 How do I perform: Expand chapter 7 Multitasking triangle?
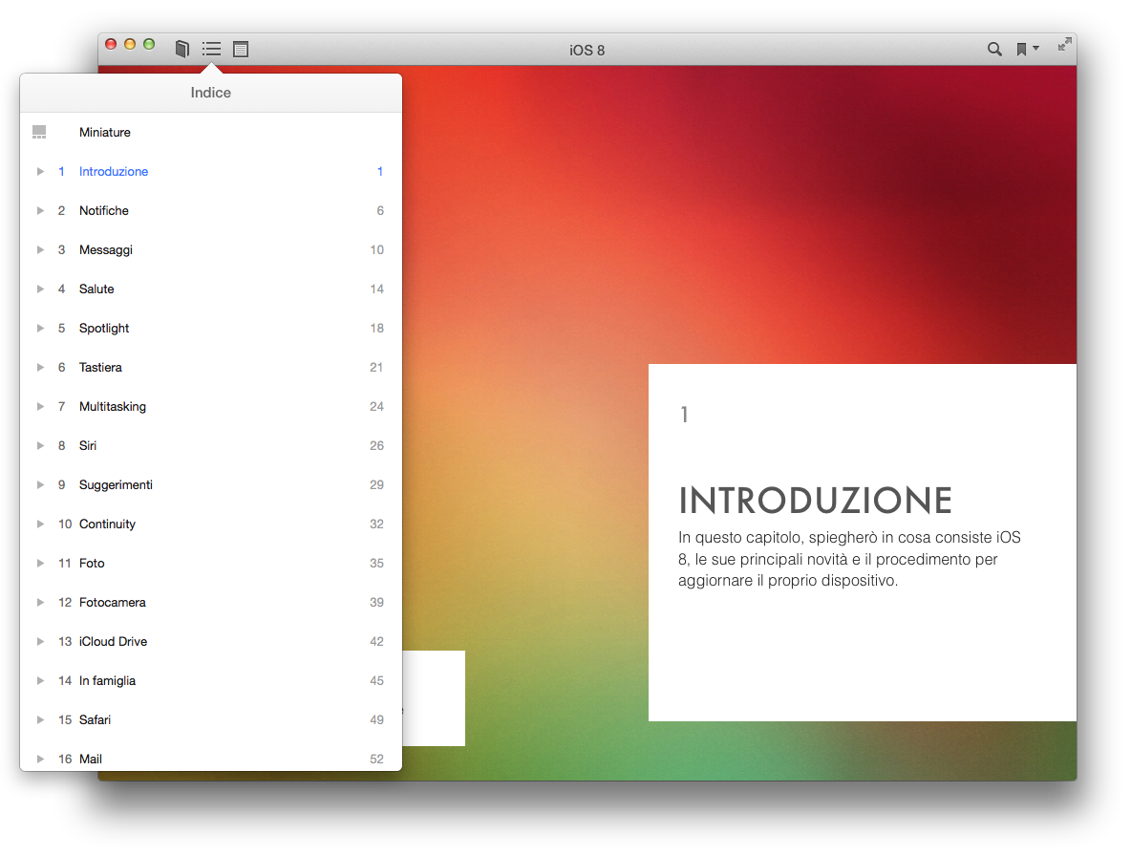point(40,407)
